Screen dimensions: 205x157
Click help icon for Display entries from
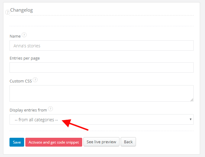50,109
